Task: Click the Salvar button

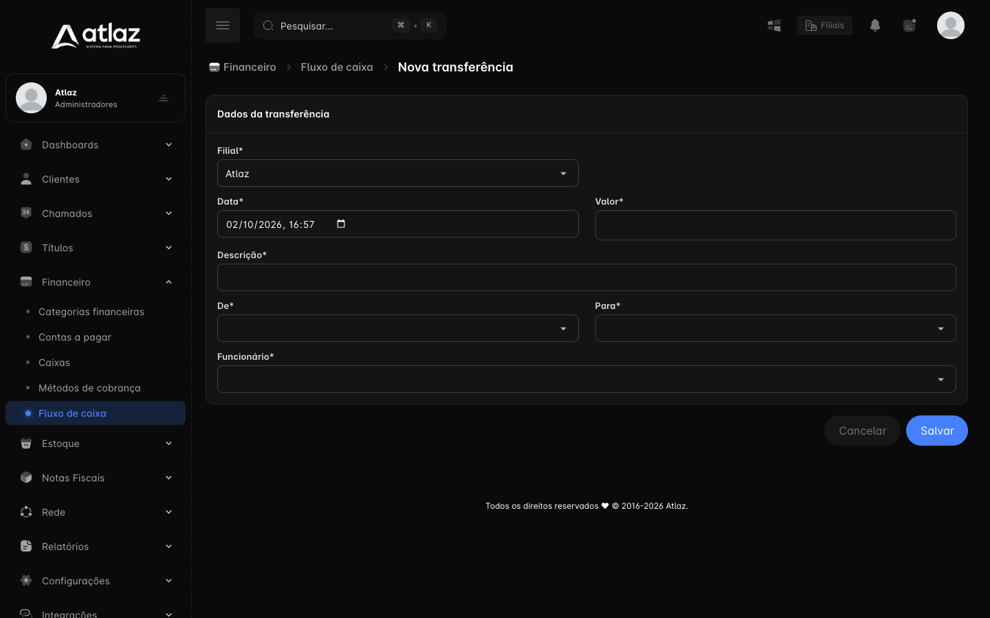Action: [x=937, y=431]
